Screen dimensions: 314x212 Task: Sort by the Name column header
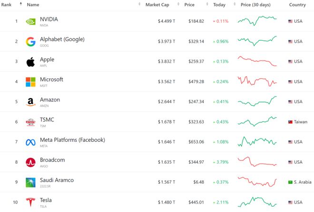tap(33, 5)
